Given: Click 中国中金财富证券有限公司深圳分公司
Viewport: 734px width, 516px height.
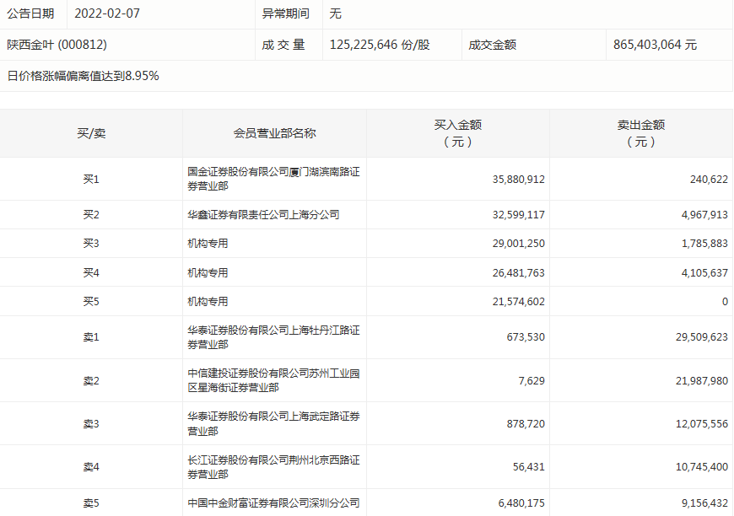Looking at the screenshot, I should pos(273,503).
